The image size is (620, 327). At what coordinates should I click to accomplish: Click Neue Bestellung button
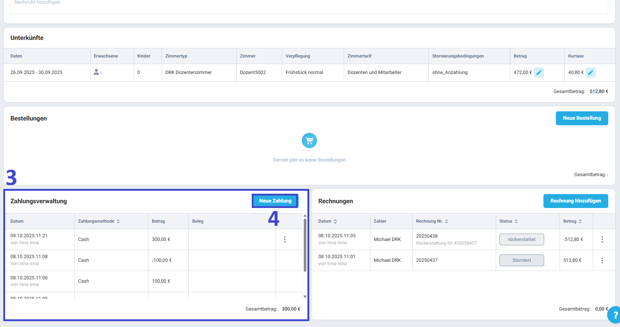(x=582, y=118)
